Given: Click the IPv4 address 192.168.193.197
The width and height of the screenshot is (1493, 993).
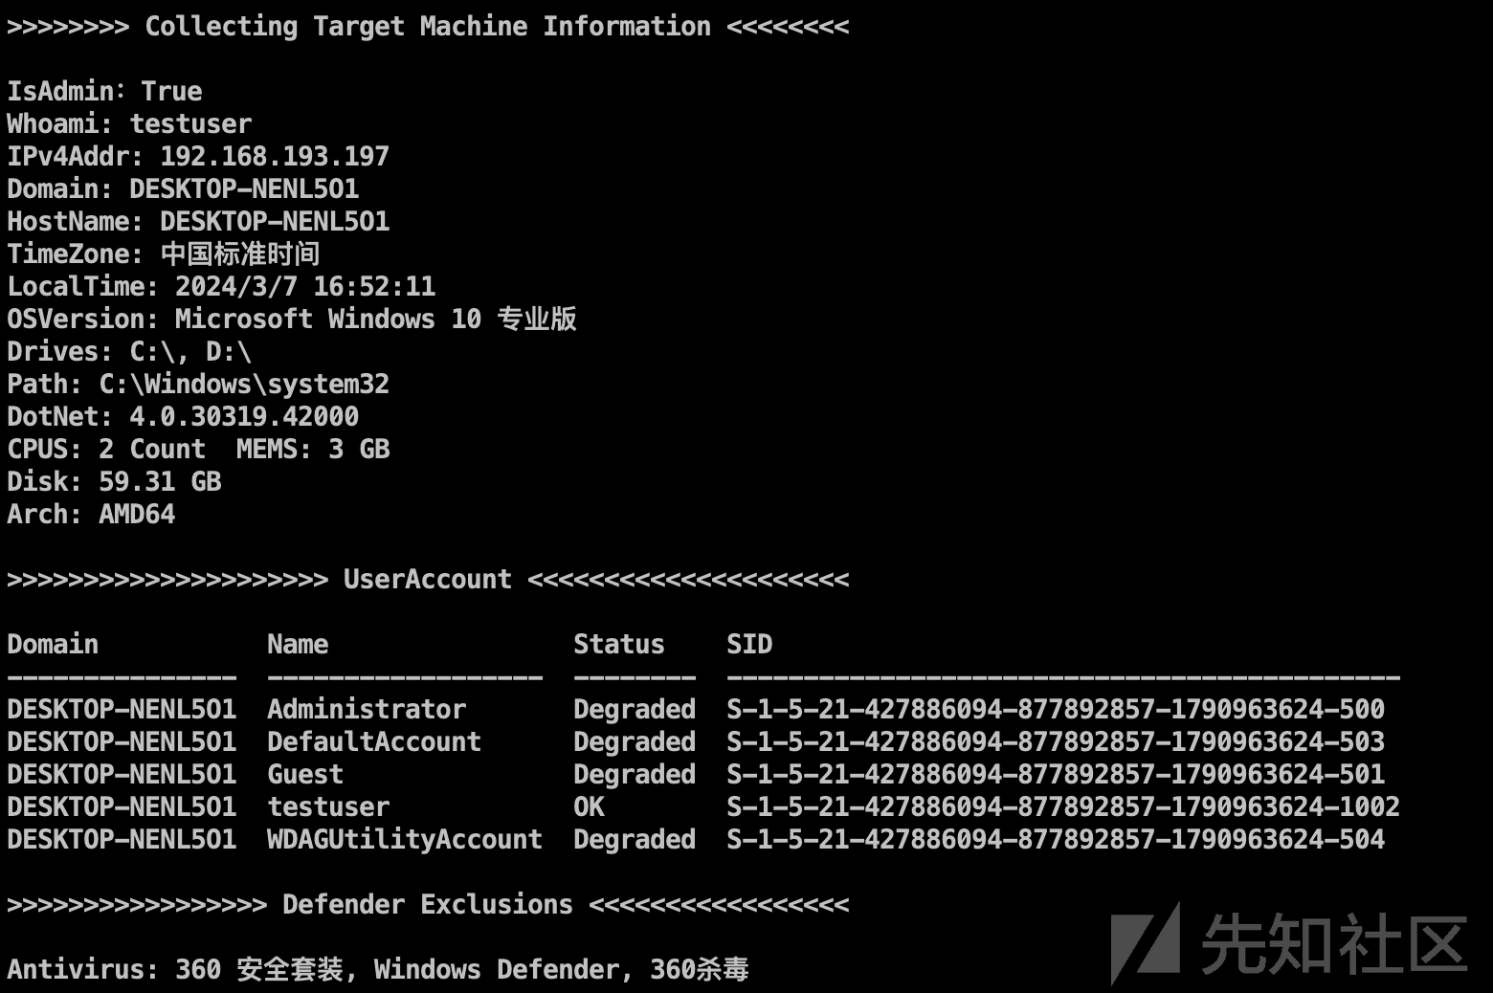Looking at the screenshot, I should (x=275, y=156).
